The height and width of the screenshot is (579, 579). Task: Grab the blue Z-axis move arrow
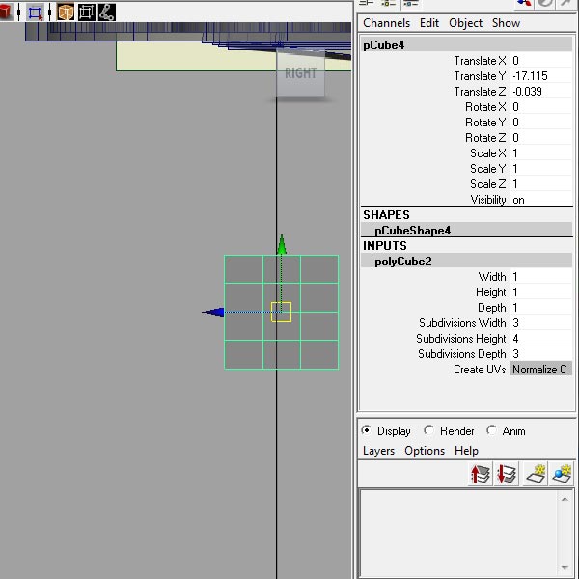click(x=213, y=312)
